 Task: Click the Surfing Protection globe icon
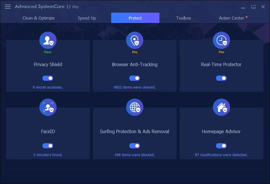[x=134, y=107]
